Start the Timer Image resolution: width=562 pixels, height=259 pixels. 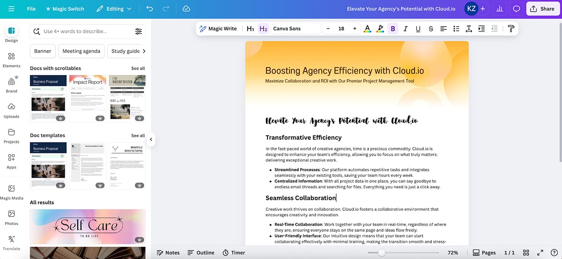[x=234, y=252]
